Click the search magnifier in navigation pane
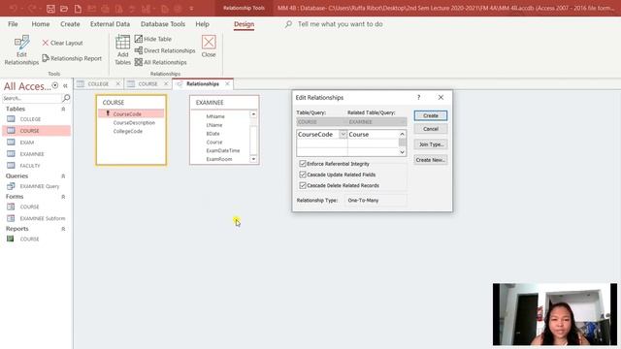Viewport: 621px width, 349px height. 66,98
